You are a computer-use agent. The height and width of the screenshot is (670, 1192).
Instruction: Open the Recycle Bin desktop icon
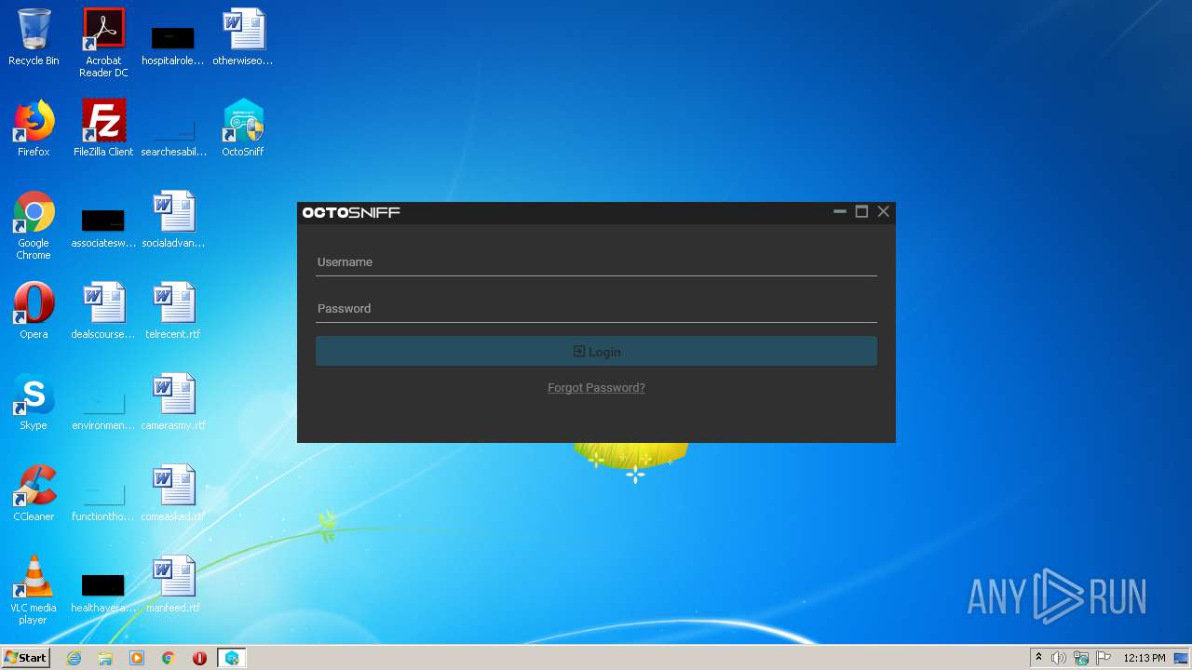click(x=34, y=38)
